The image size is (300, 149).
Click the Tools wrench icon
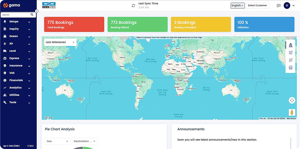(5, 102)
